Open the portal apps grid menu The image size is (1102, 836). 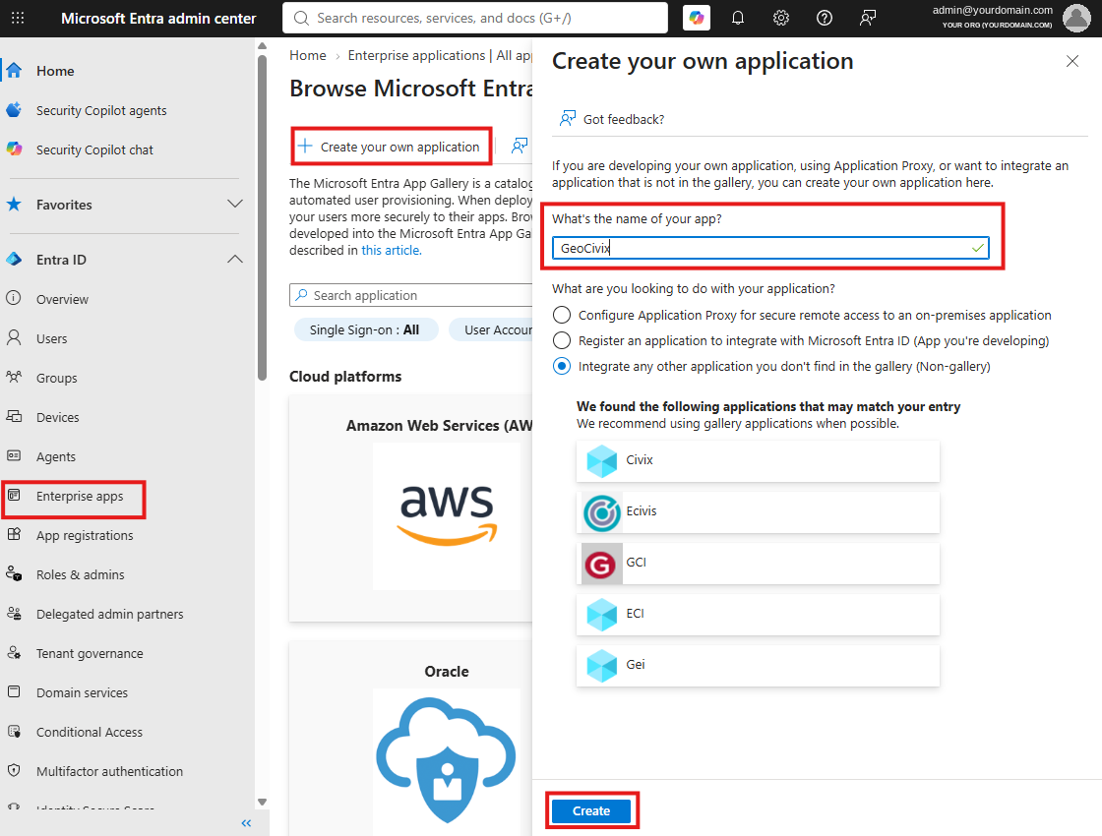click(x=18, y=19)
